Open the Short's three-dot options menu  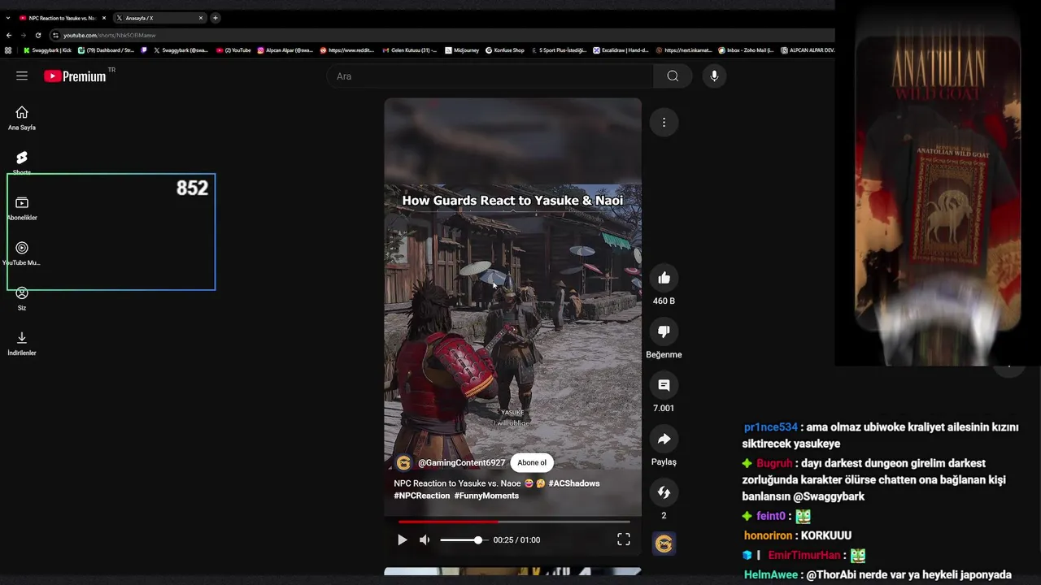click(664, 123)
